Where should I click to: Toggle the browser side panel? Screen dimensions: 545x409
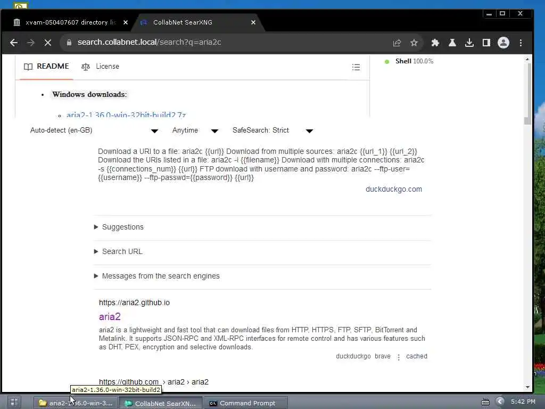click(x=486, y=43)
